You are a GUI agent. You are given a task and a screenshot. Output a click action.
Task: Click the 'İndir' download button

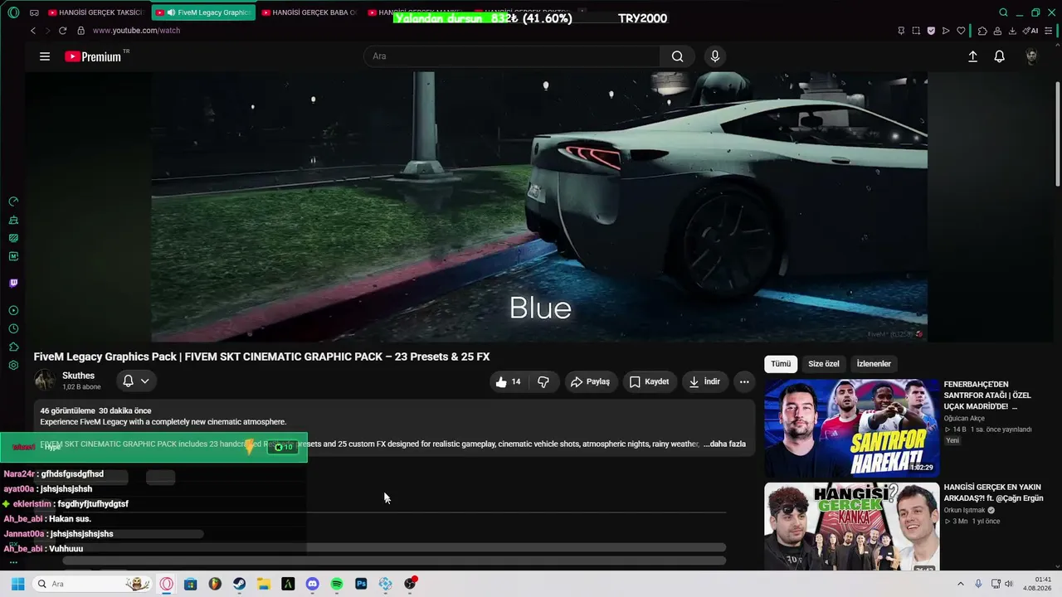pyautogui.click(x=704, y=381)
